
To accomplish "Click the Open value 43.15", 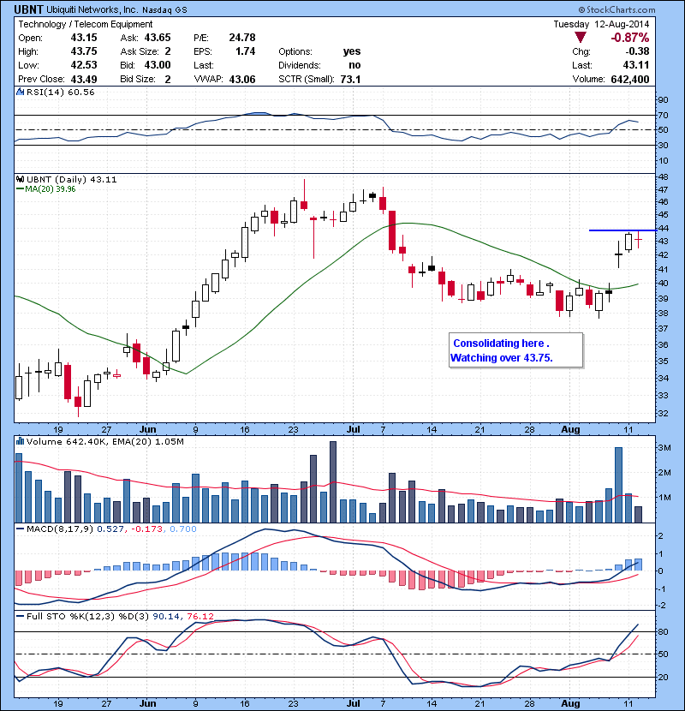I will (x=84, y=38).
